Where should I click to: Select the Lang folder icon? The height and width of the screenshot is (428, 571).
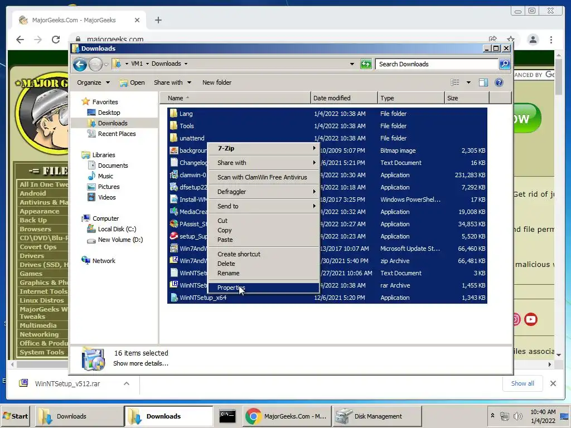[x=174, y=113]
